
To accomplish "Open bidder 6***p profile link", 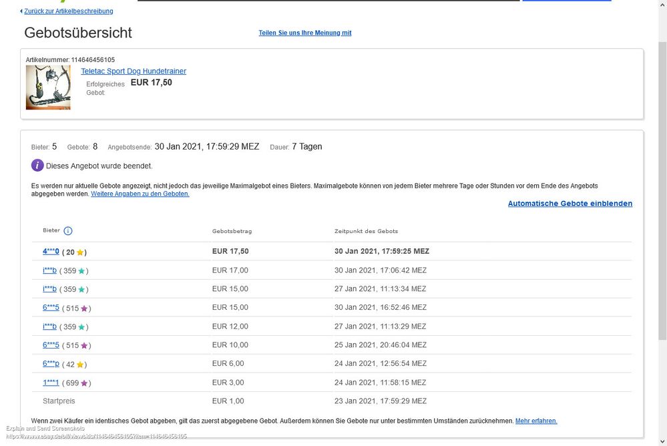I will point(51,364).
